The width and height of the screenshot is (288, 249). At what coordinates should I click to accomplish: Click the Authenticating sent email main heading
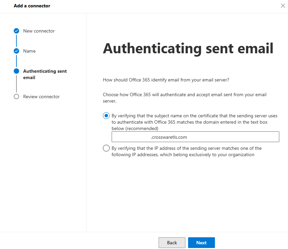point(188,48)
